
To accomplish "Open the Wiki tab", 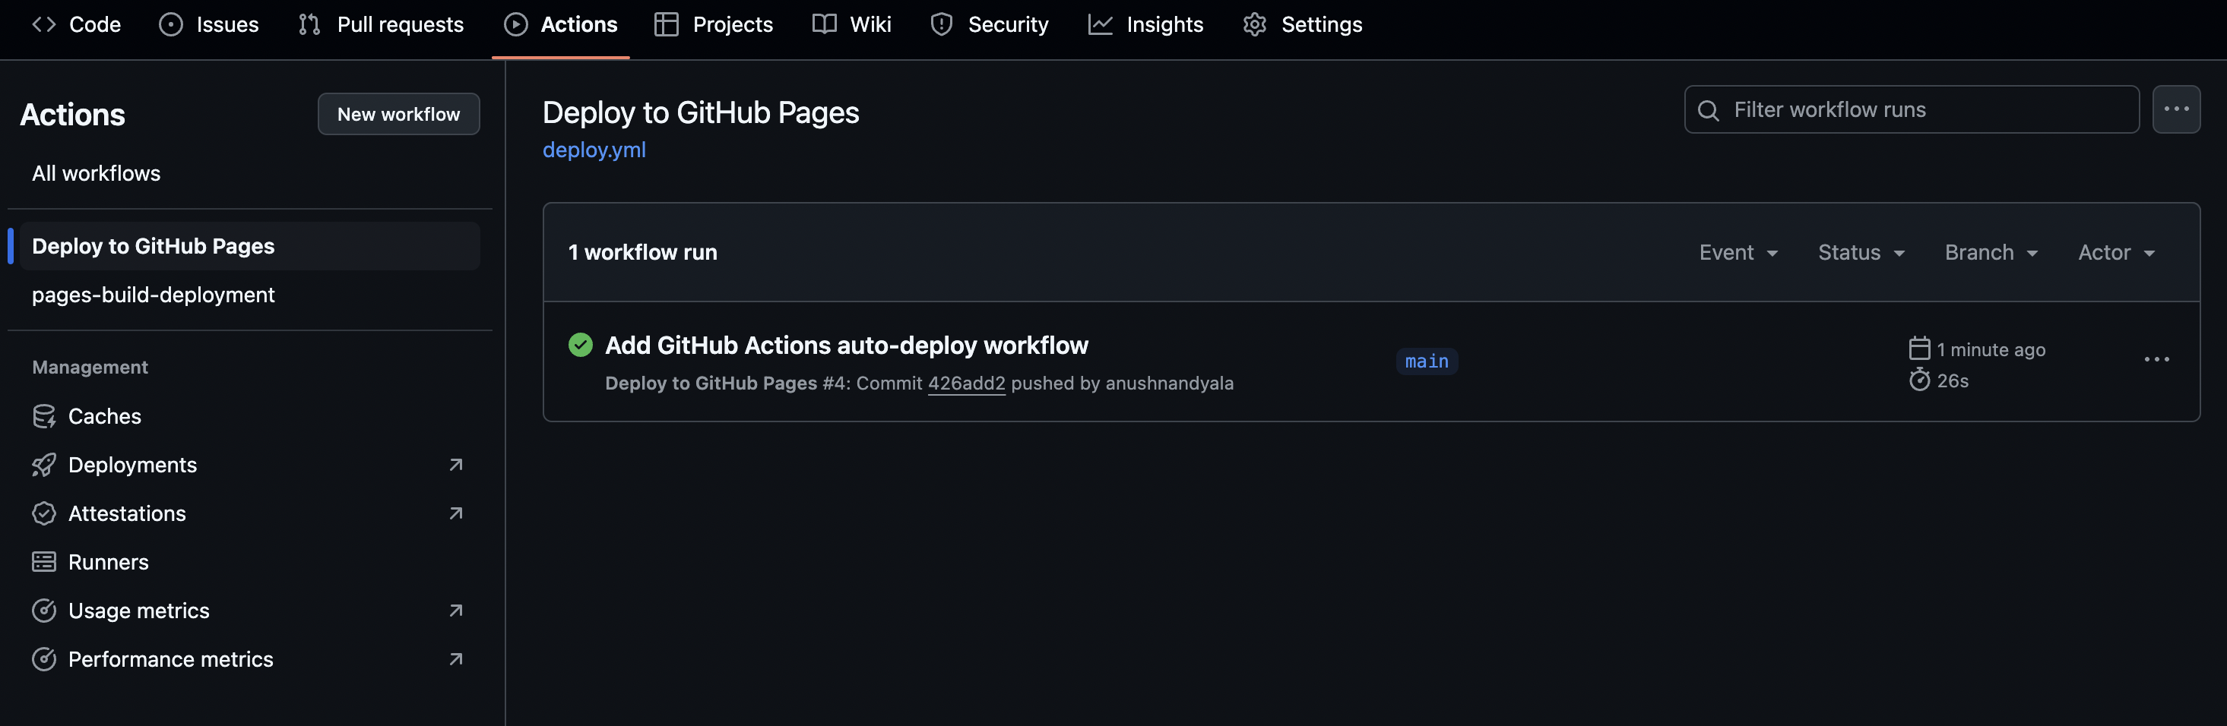I will tap(851, 24).
